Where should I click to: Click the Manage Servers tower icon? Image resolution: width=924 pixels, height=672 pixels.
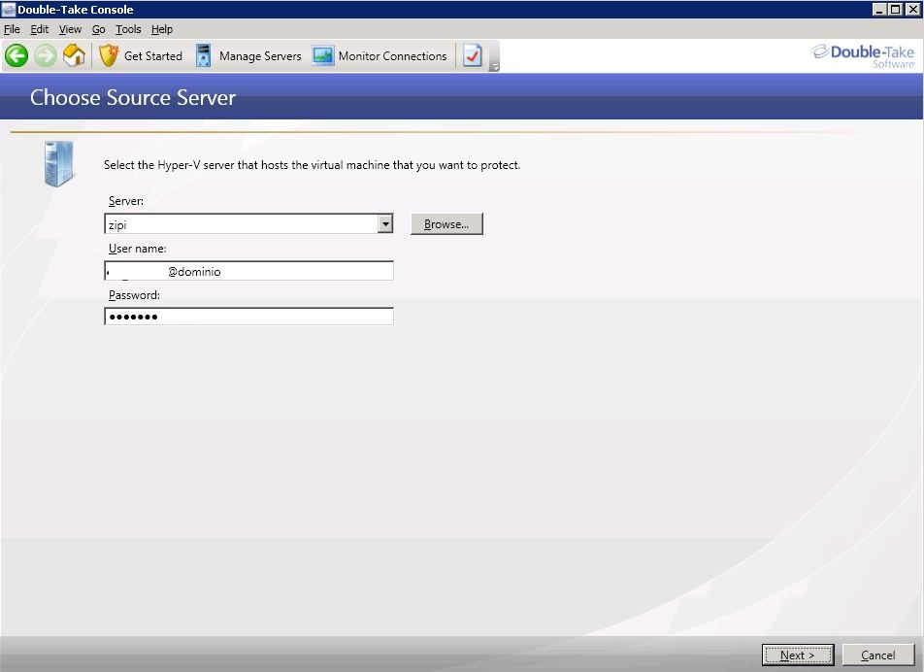[203, 56]
